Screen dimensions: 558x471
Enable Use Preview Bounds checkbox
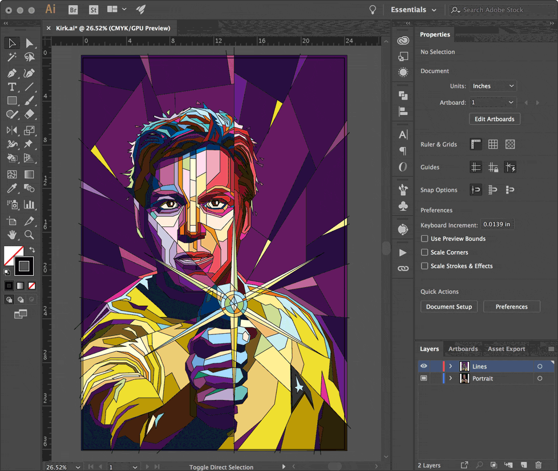click(x=424, y=239)
